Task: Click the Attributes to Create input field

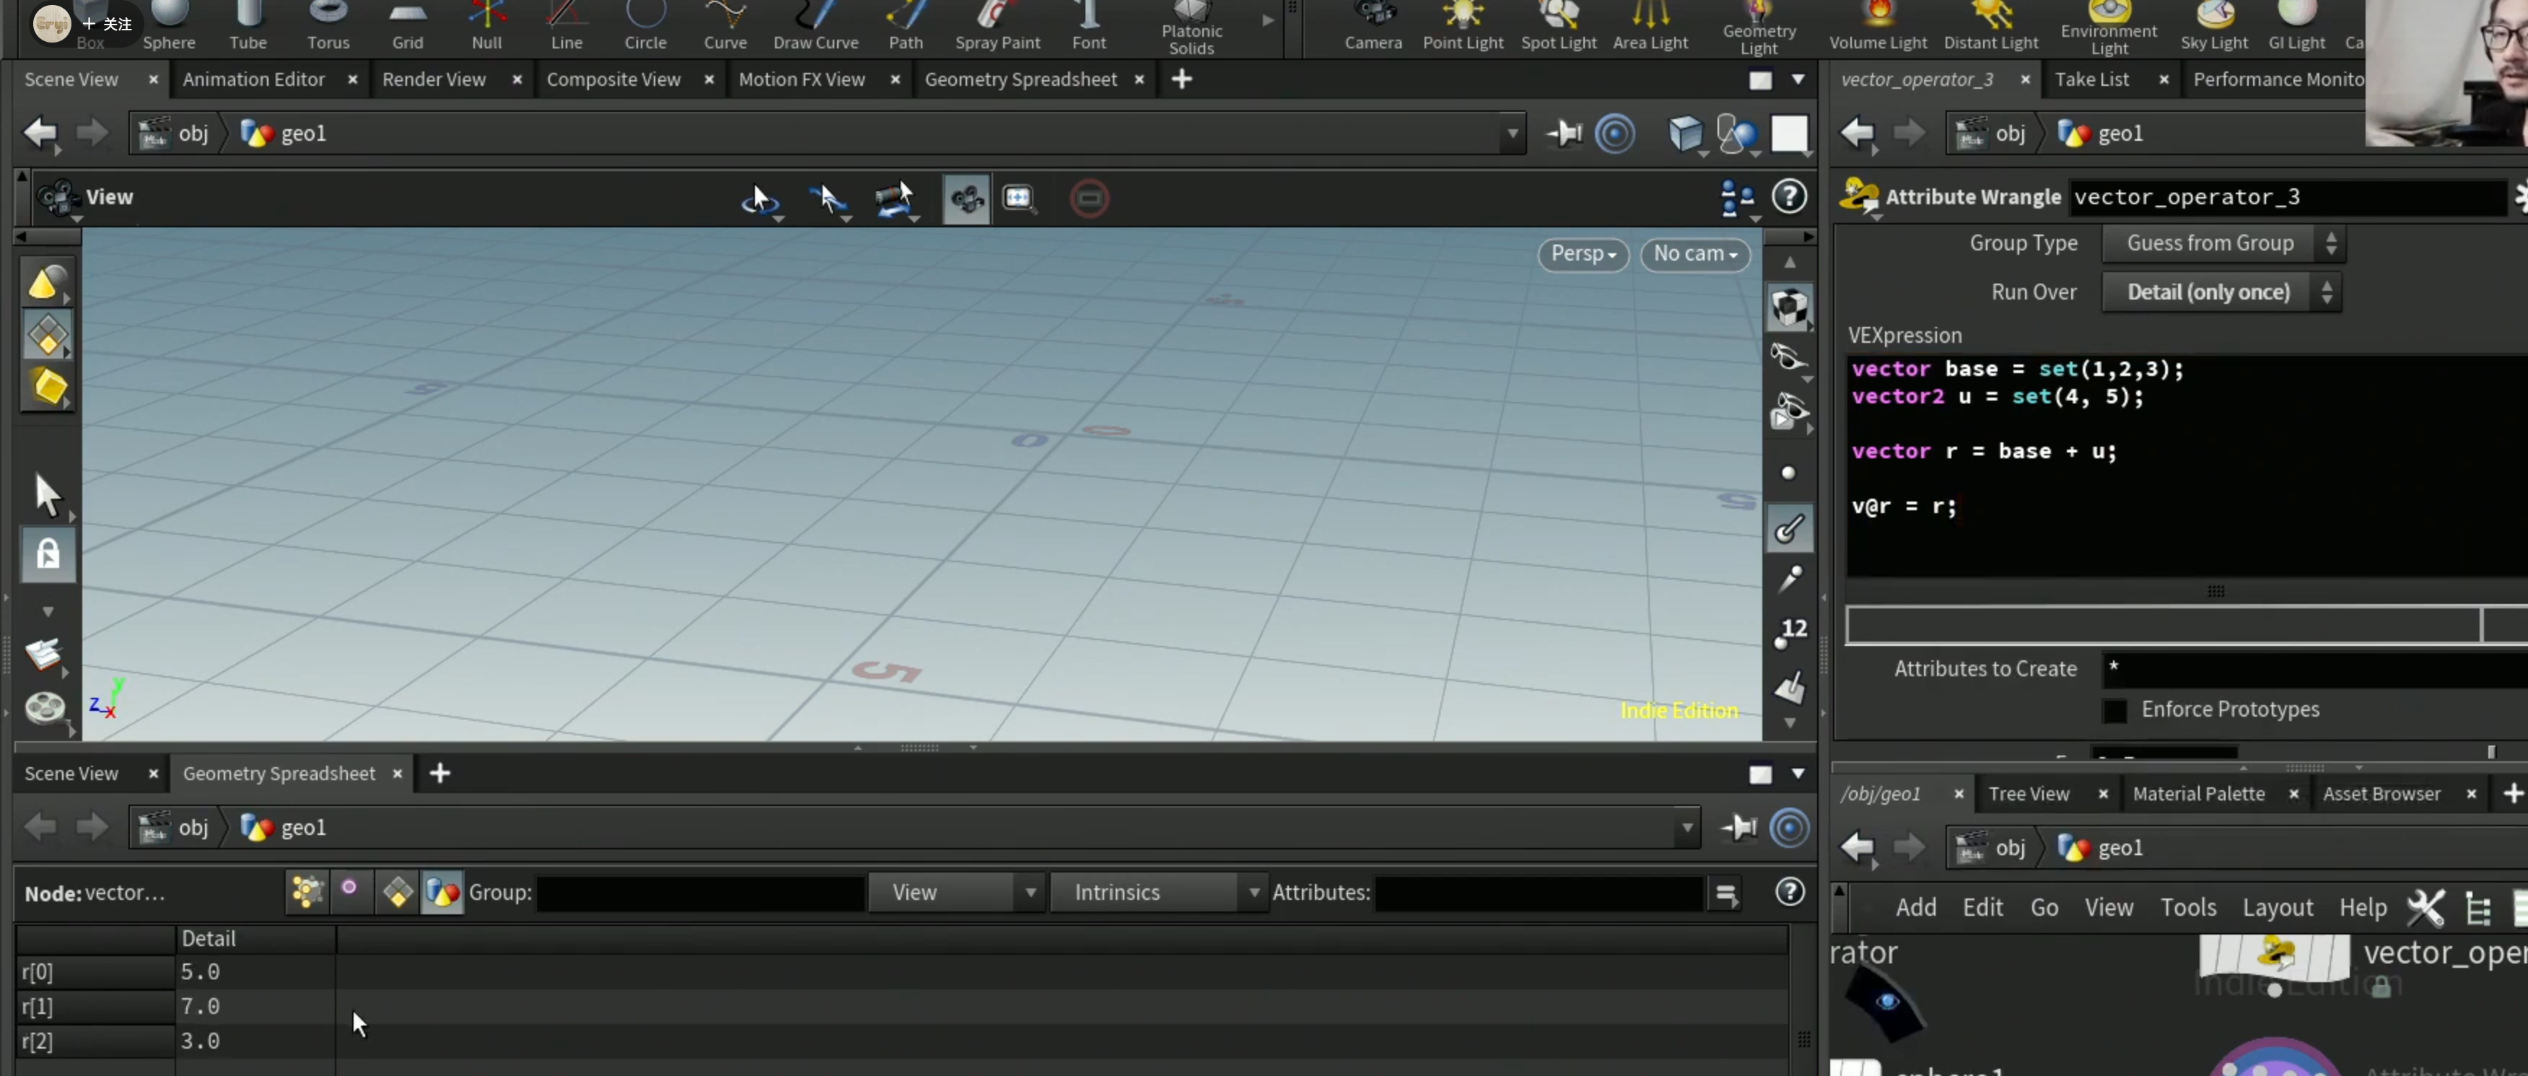Action: (2314, 670)
